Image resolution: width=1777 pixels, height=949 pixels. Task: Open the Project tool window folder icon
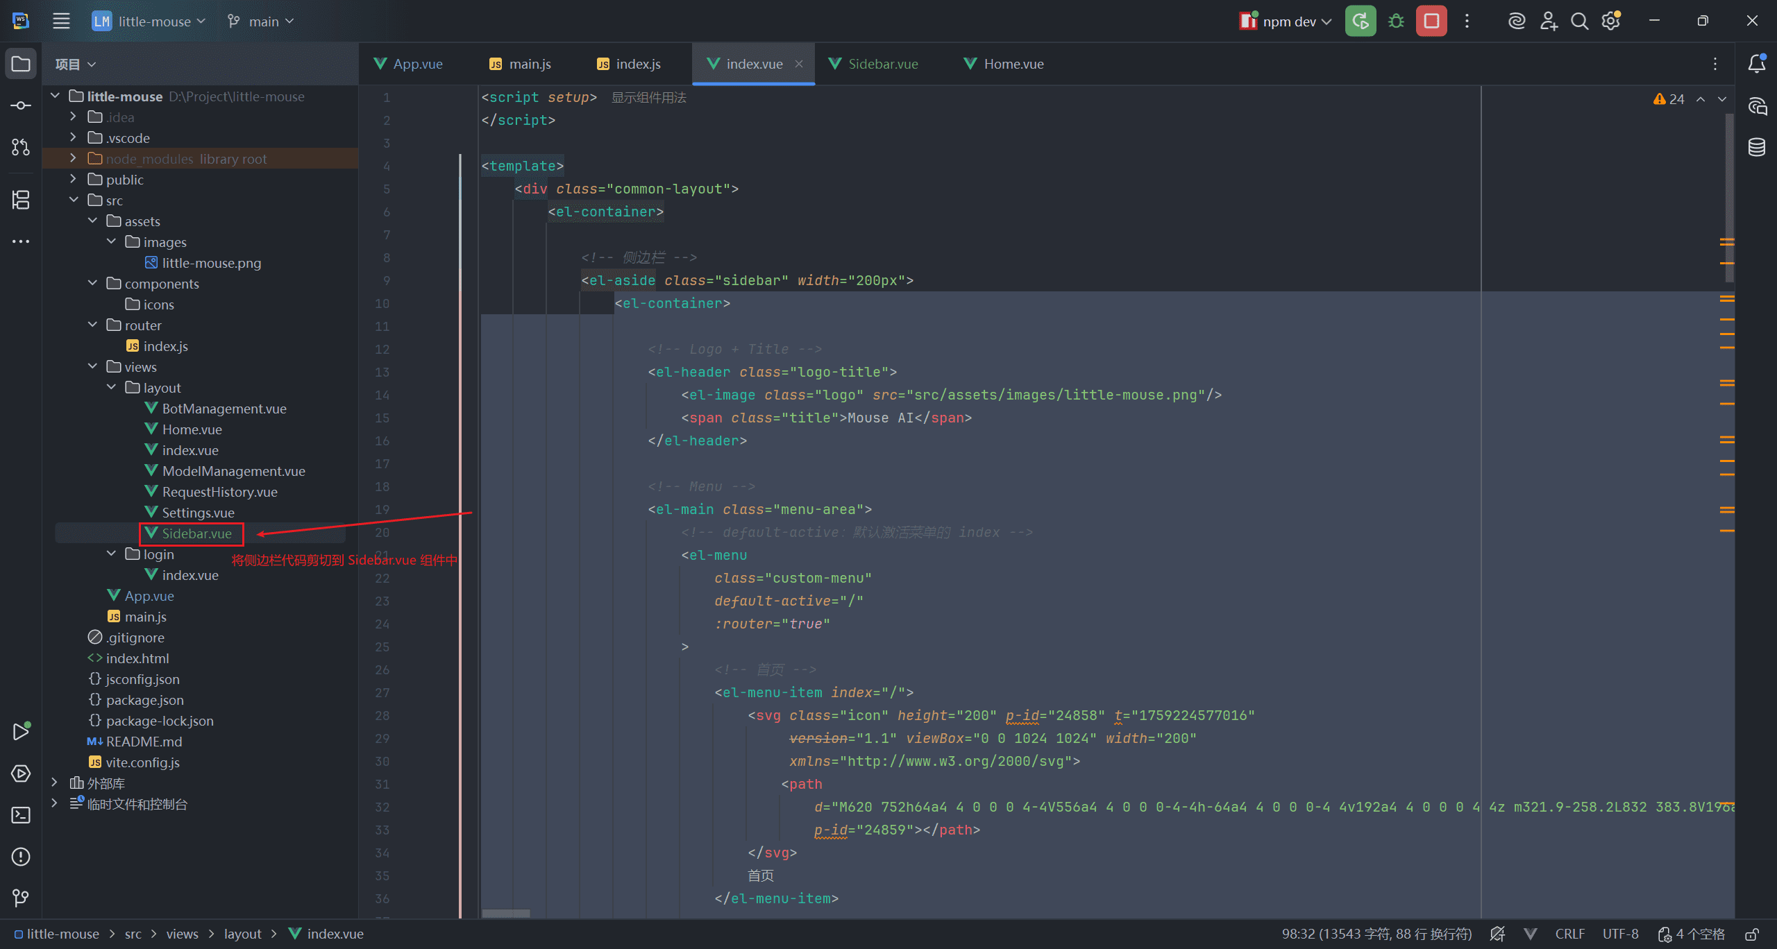click(x=21, y=64)
